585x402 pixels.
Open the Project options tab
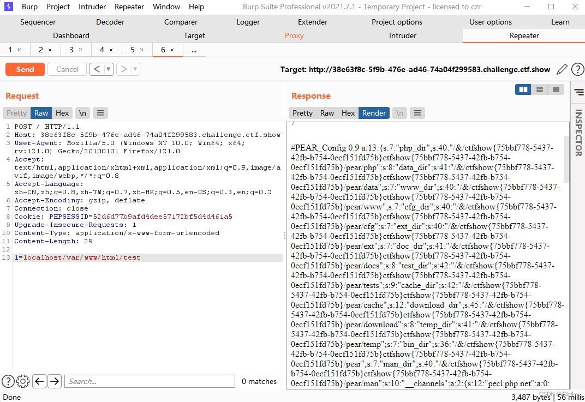click(397, 22)
